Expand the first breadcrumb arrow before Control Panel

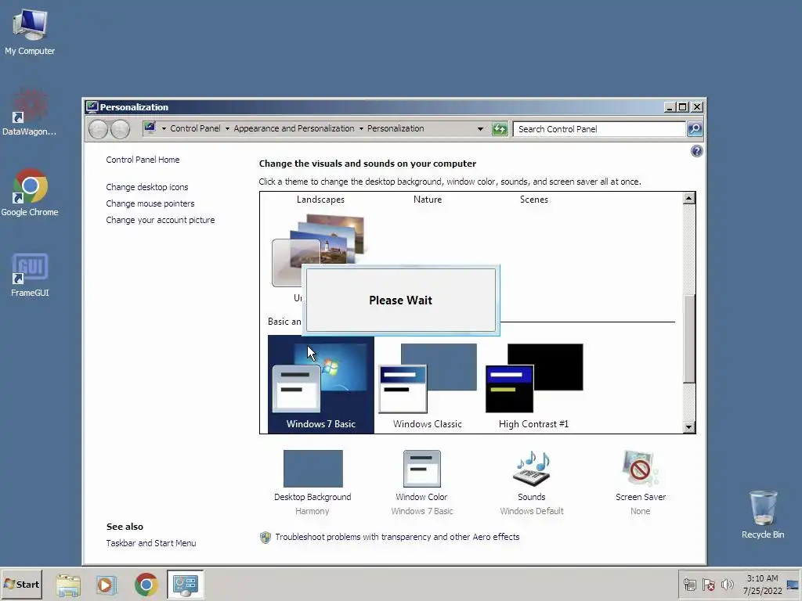164,129
